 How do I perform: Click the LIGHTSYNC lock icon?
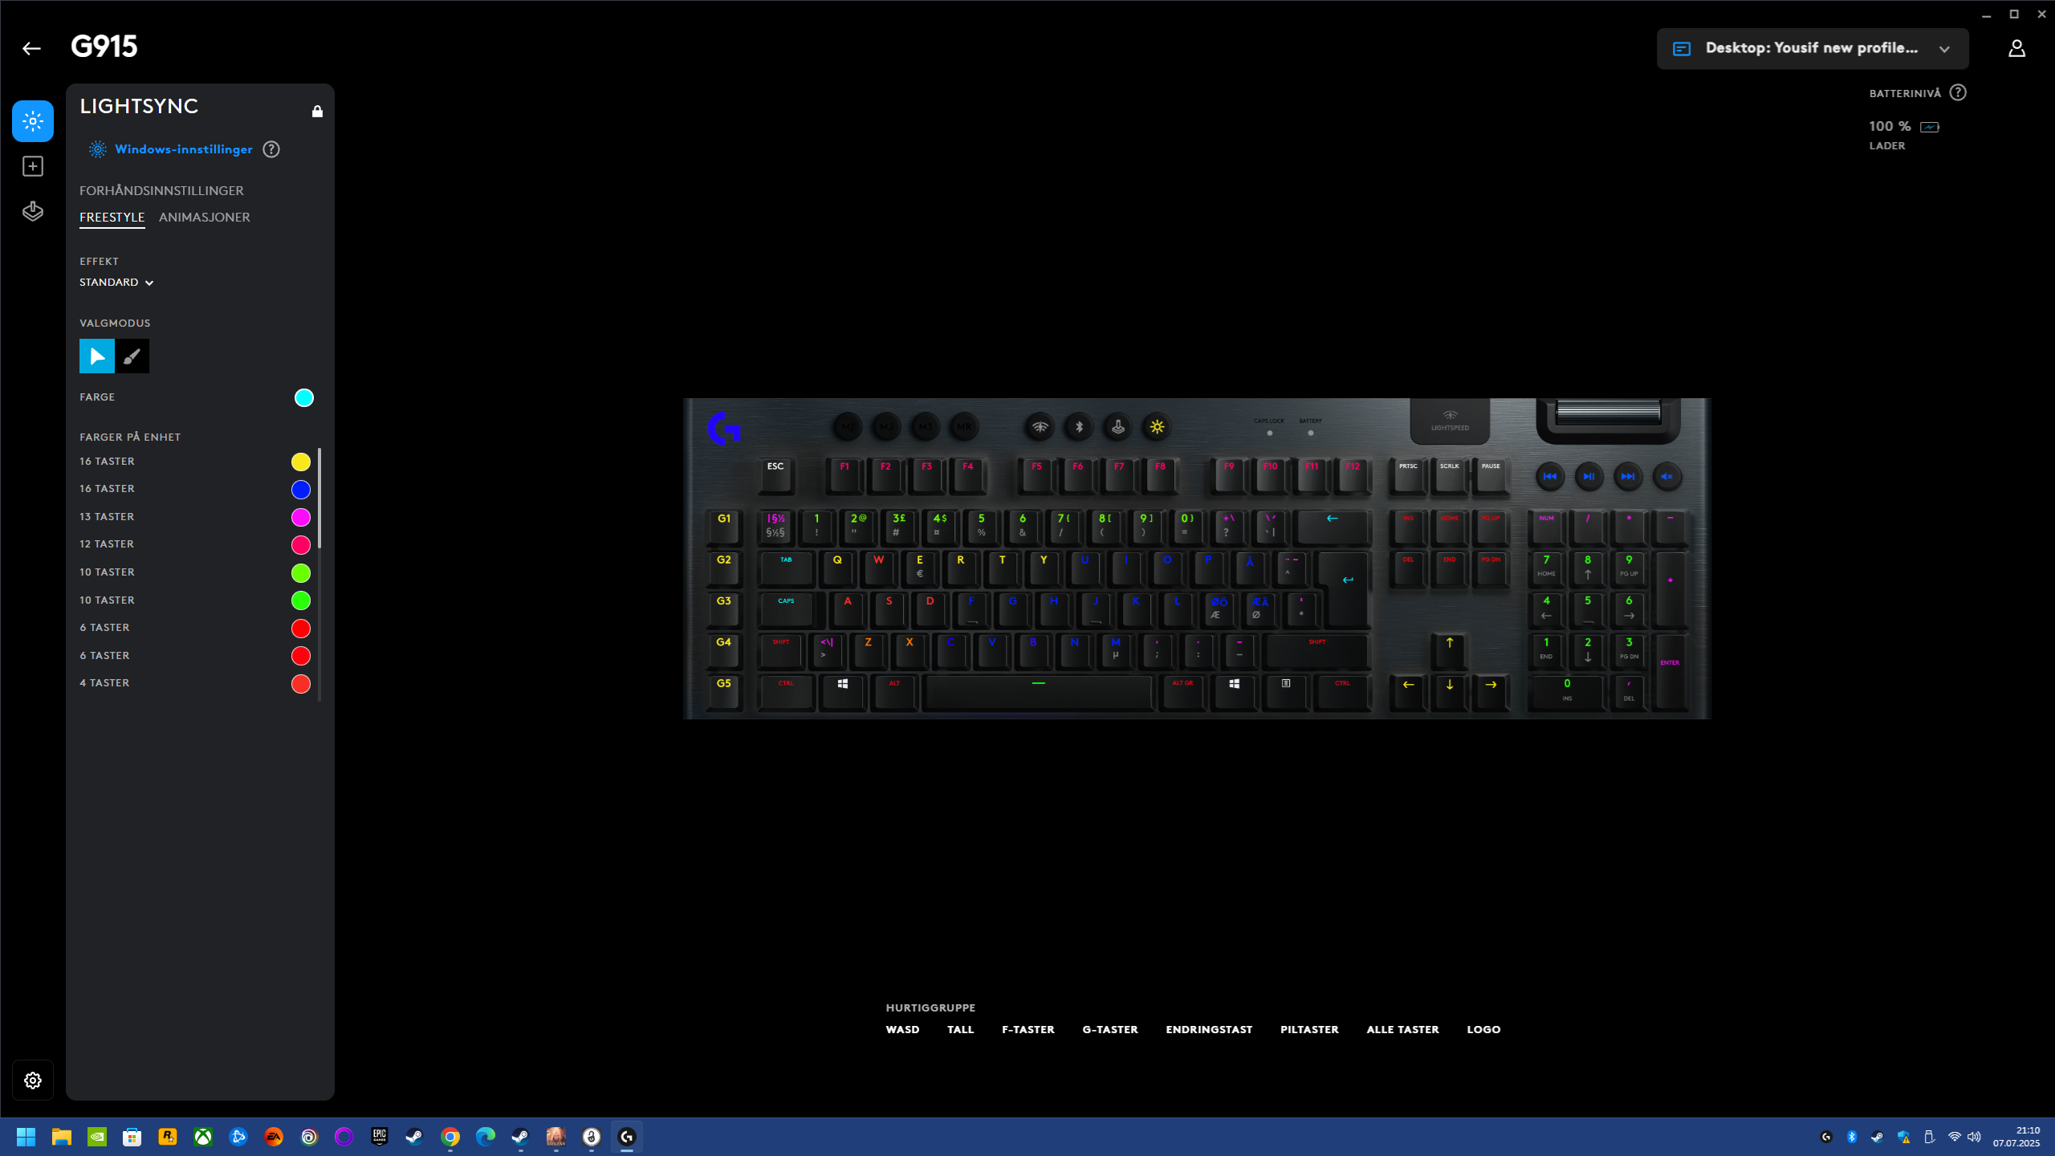pos(317,111)
